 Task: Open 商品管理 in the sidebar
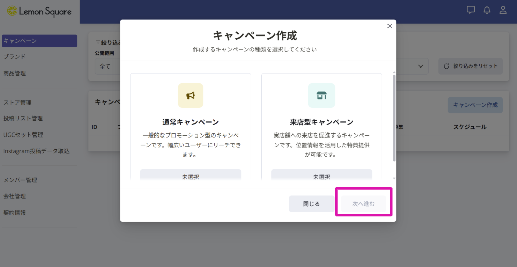pos(14,73)
